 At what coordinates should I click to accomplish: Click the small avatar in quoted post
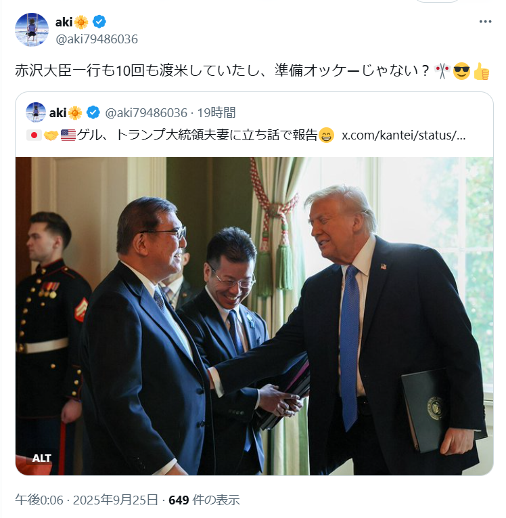36,112
